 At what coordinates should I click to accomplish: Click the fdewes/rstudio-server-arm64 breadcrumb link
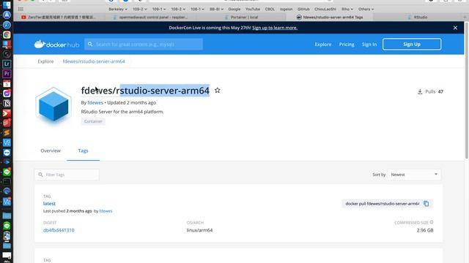pos(94,61)
